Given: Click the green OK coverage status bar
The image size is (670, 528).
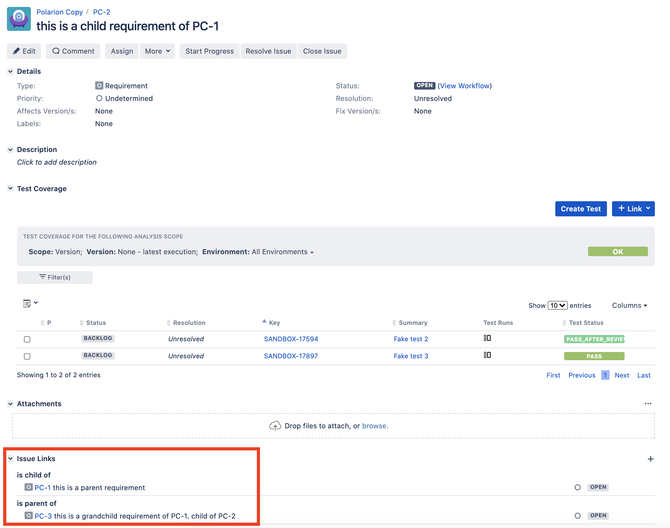Looking at the screenshot, I should coord(618,252).
